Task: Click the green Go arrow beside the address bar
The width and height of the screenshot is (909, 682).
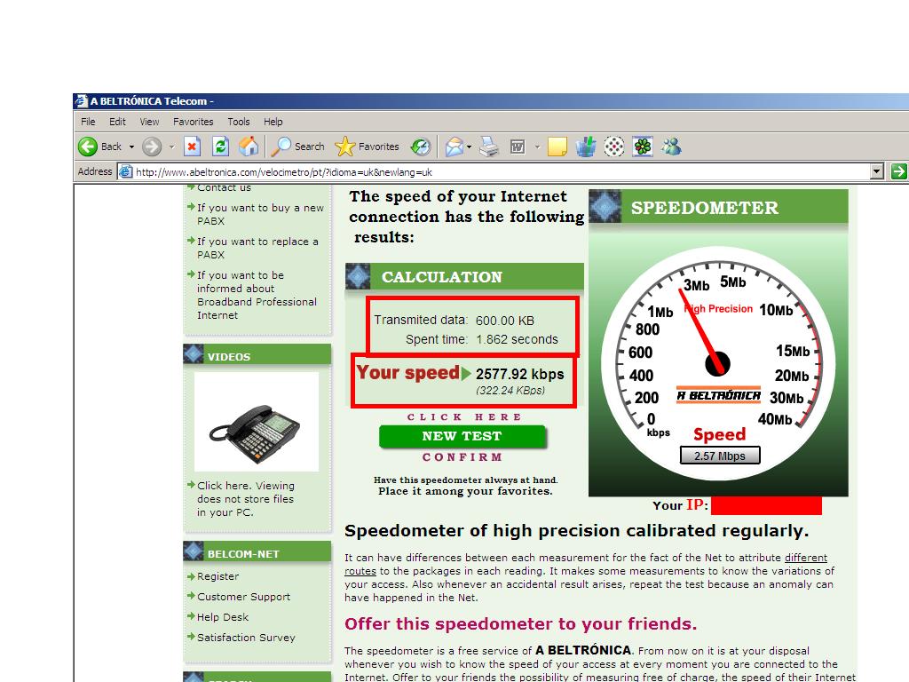Action: pyautogui.click(x=899, y=171)
